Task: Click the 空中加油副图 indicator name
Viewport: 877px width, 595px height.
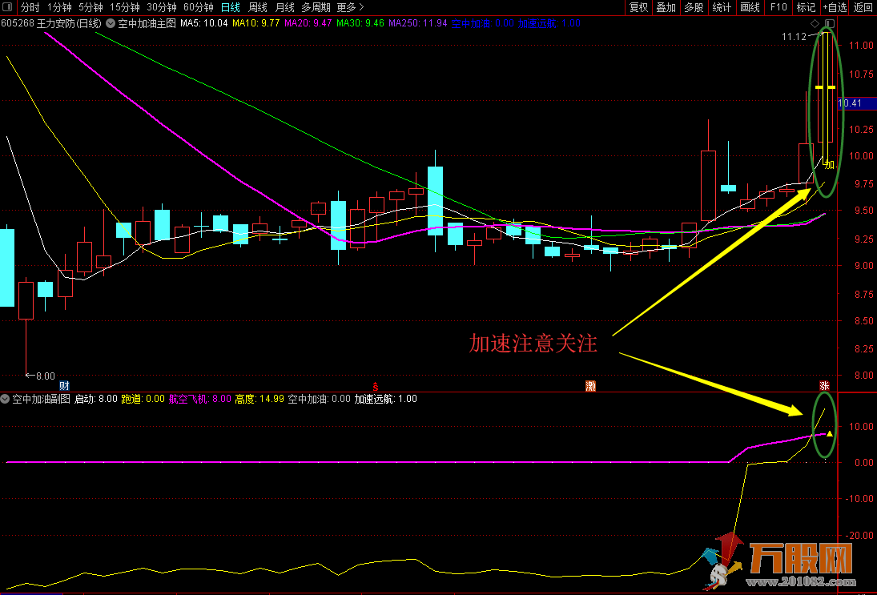Action: (x=42, y=399)
